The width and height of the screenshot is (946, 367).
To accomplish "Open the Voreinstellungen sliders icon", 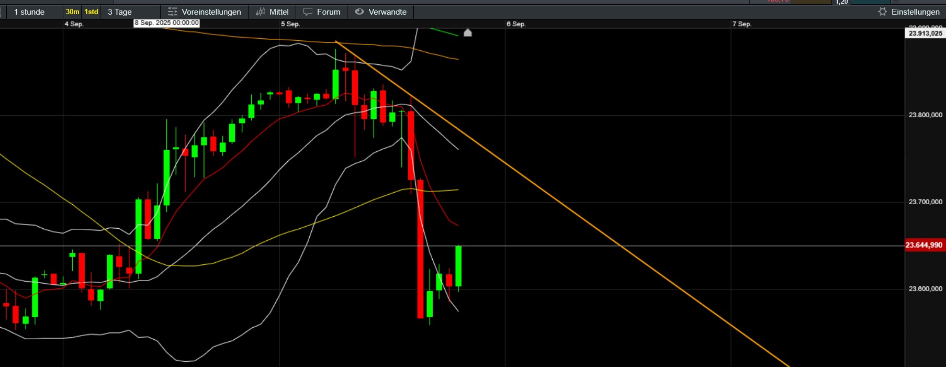I will pos(172,12).
